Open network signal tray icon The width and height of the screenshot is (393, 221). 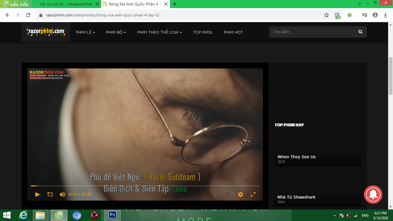[356, 215]
